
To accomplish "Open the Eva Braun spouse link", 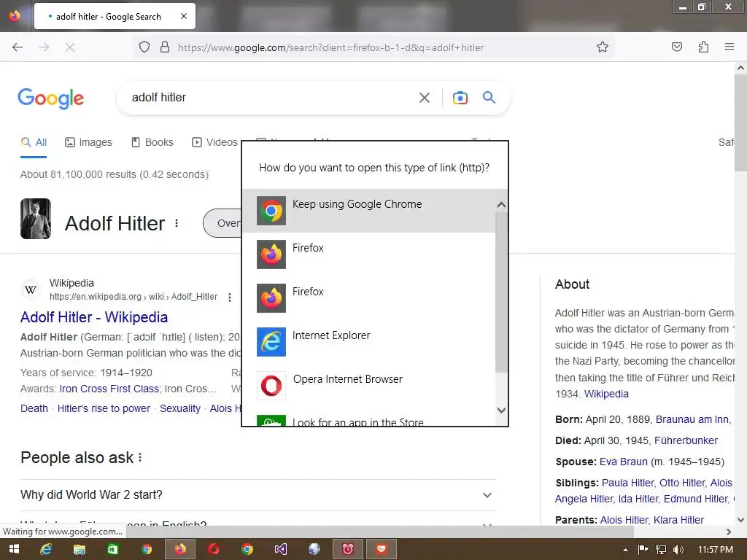I will (624, 462).
